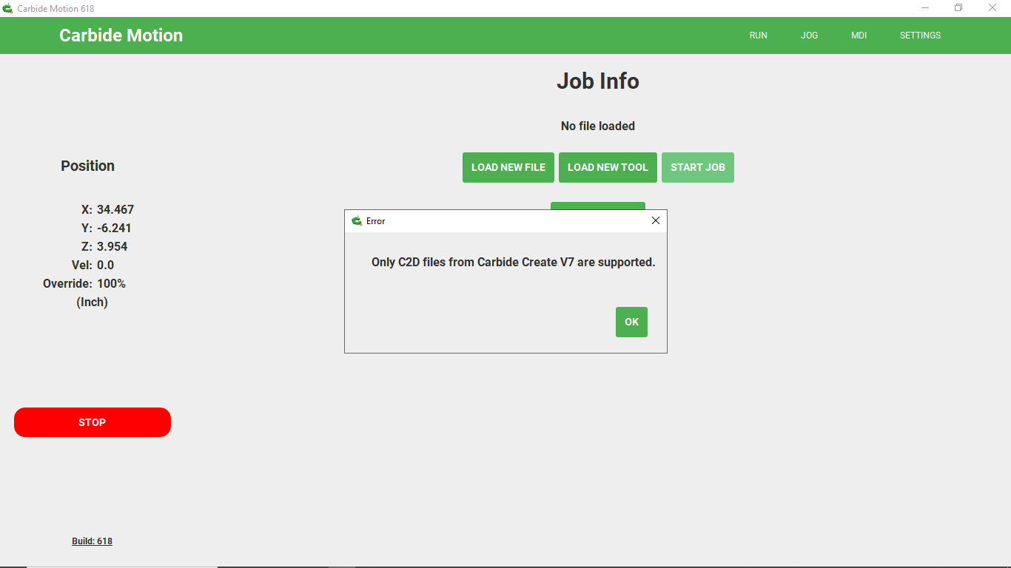Image resolution: width=1011 pixels, height=568 pixels.
Task: Close the Carbide Motion window
Action: (992, 8)
